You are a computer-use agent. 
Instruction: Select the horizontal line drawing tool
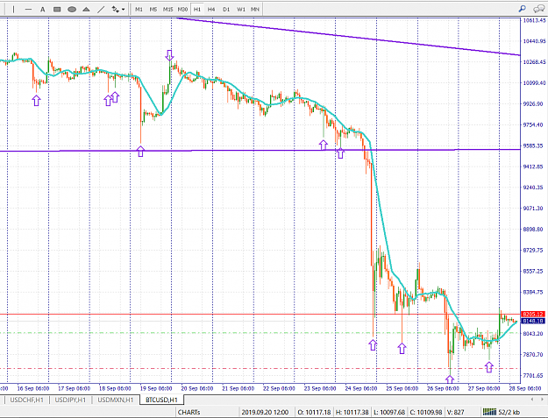pos(28,9)
